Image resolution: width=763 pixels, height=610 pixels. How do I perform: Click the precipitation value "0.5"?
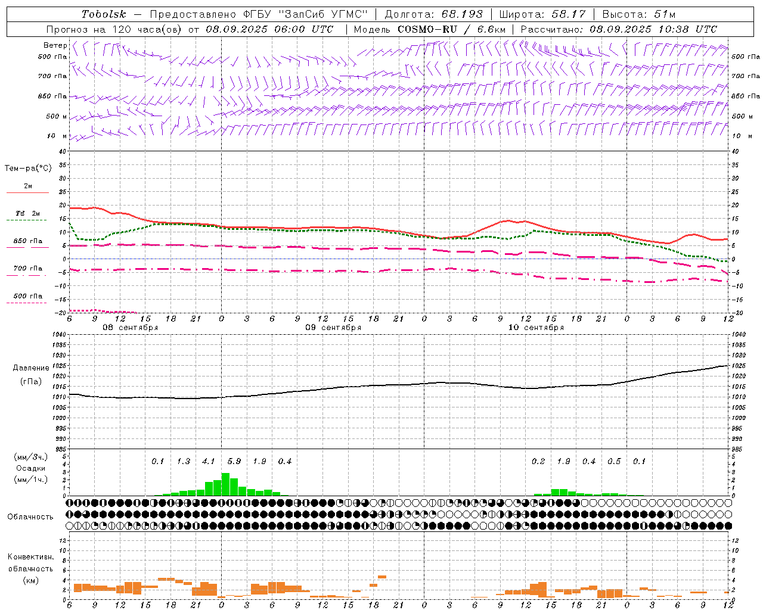coord(614,461)
